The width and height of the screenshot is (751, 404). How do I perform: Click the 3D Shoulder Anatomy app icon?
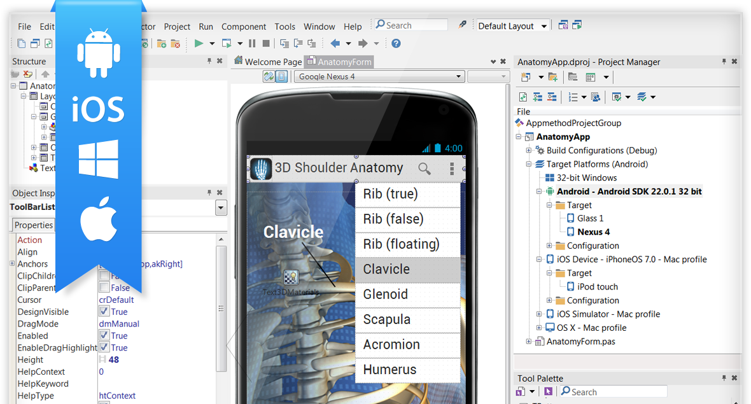pyautogui.click(x=261, y=169)
